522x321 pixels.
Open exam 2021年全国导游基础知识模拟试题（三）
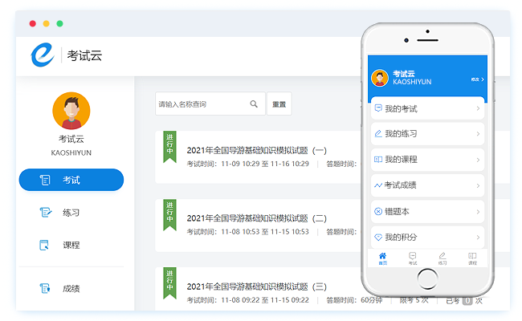click(x=256, y=286)
